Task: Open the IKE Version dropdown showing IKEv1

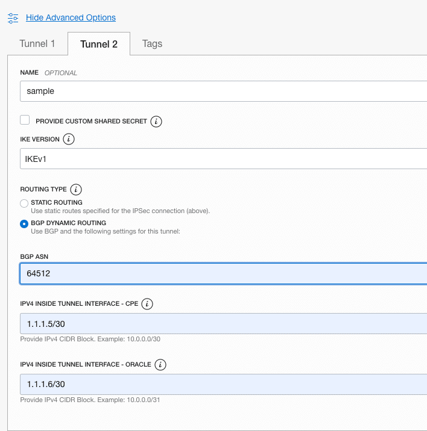Action: 223,159
